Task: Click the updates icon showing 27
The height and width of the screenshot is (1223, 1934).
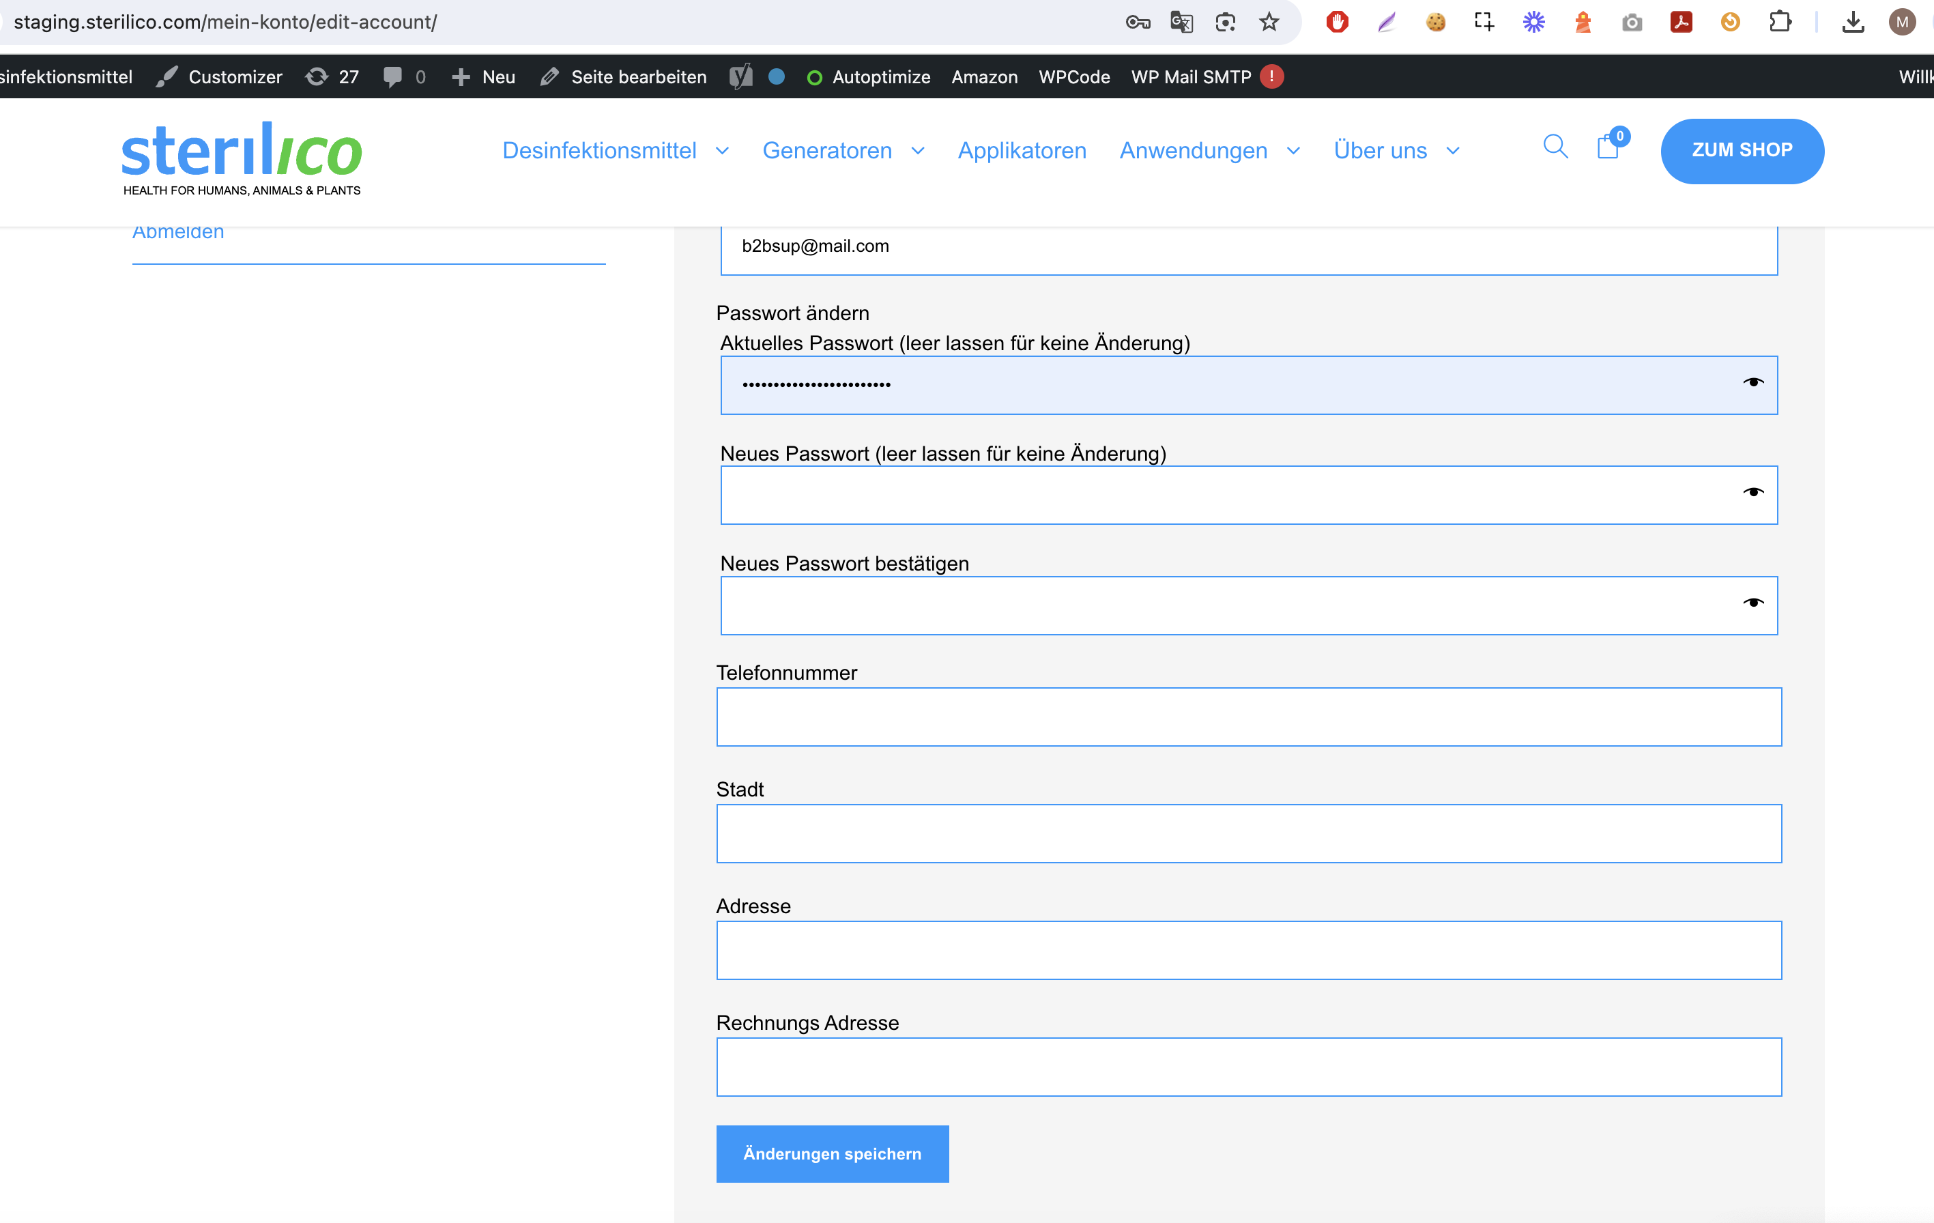Action: (x=332, y=77)
